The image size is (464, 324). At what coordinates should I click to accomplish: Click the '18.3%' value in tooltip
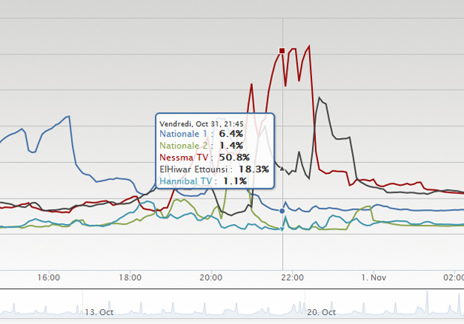pos(254,169)
